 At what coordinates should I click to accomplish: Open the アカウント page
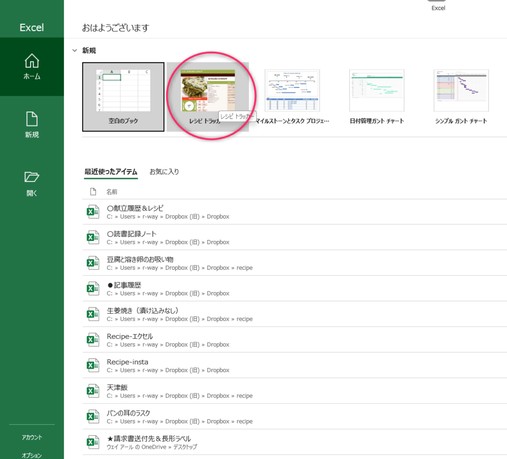[x=32, y=437]
